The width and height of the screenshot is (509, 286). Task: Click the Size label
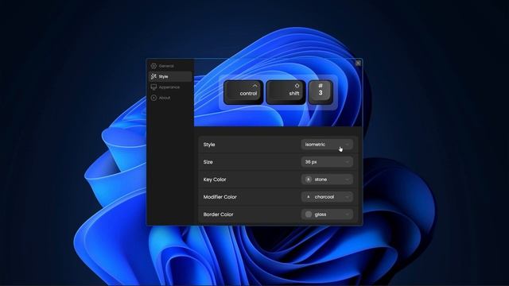pos(208,162)
